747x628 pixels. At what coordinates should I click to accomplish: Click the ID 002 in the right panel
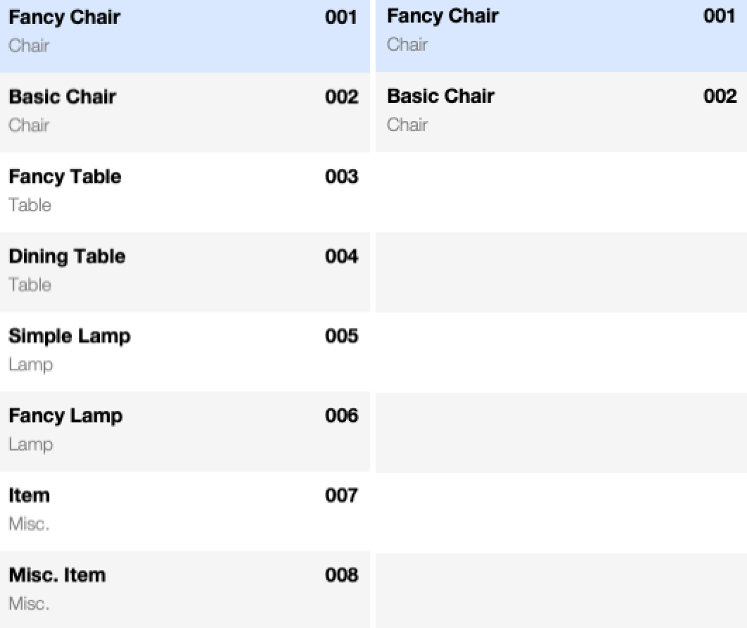[x=720, y=96]
